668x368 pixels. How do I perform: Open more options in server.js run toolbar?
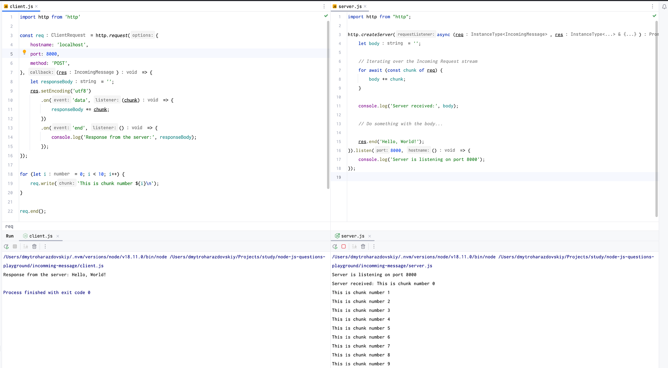click(374, 246)
